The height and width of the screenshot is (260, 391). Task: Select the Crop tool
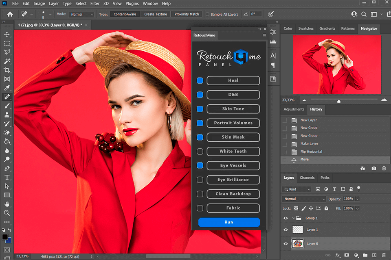(7, 70)
